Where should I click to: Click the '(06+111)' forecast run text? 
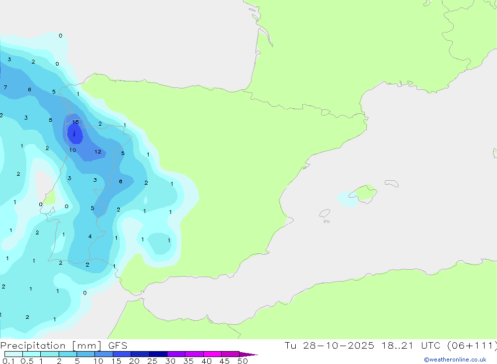(x=472, y=346)
